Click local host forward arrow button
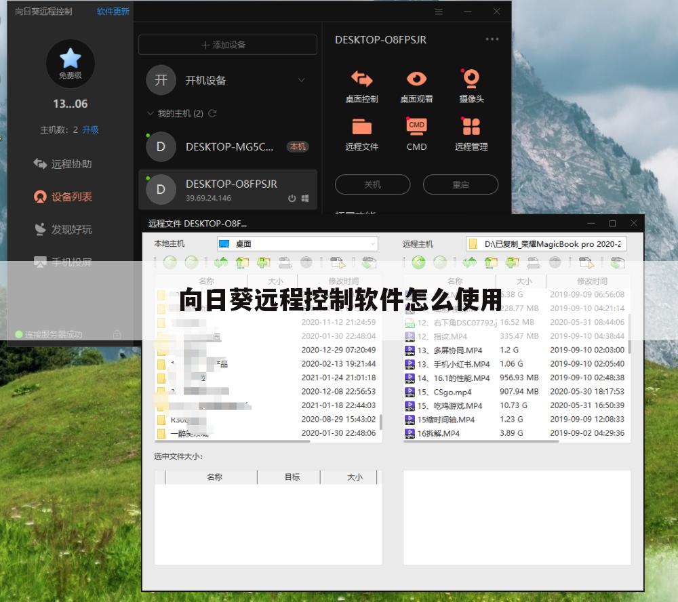 (x=191, y=262)
